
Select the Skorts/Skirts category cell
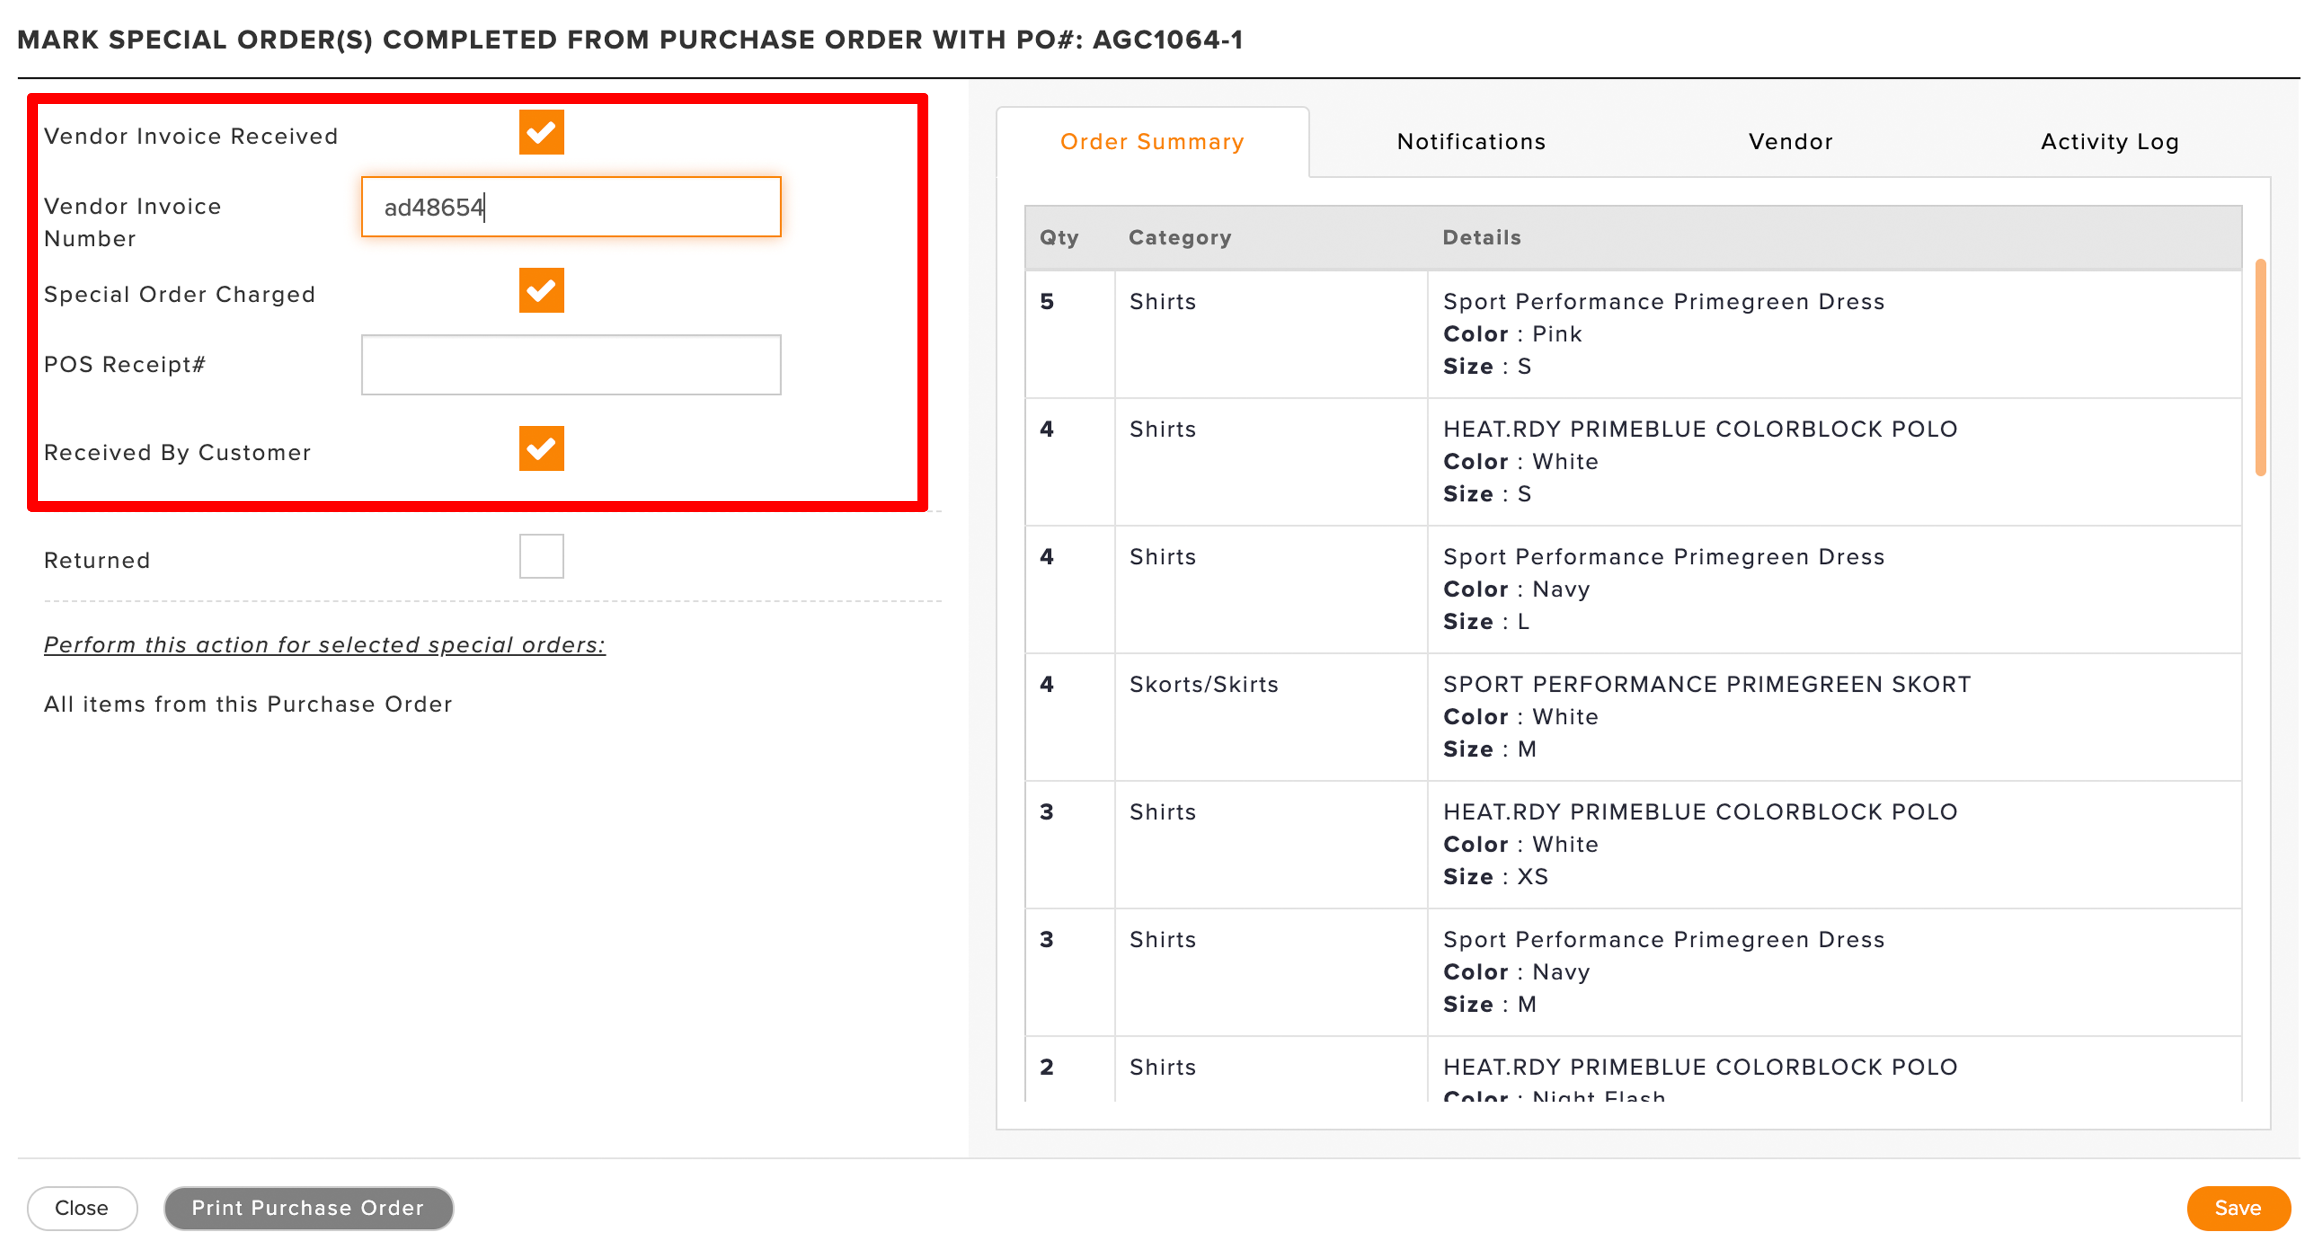(x=1271, y=717)
